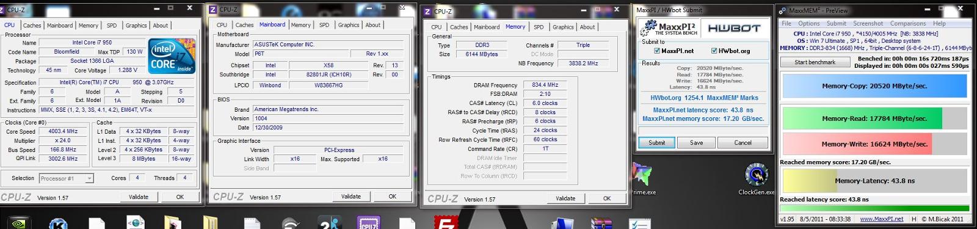The height and width of the screenshot is (229, 977).
Task: Open the ClockGen.exe desktop icon
Action: click(756, 180)
